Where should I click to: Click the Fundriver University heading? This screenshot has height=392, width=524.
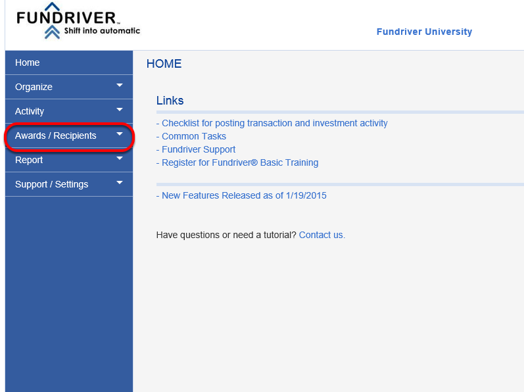(424, 32)
